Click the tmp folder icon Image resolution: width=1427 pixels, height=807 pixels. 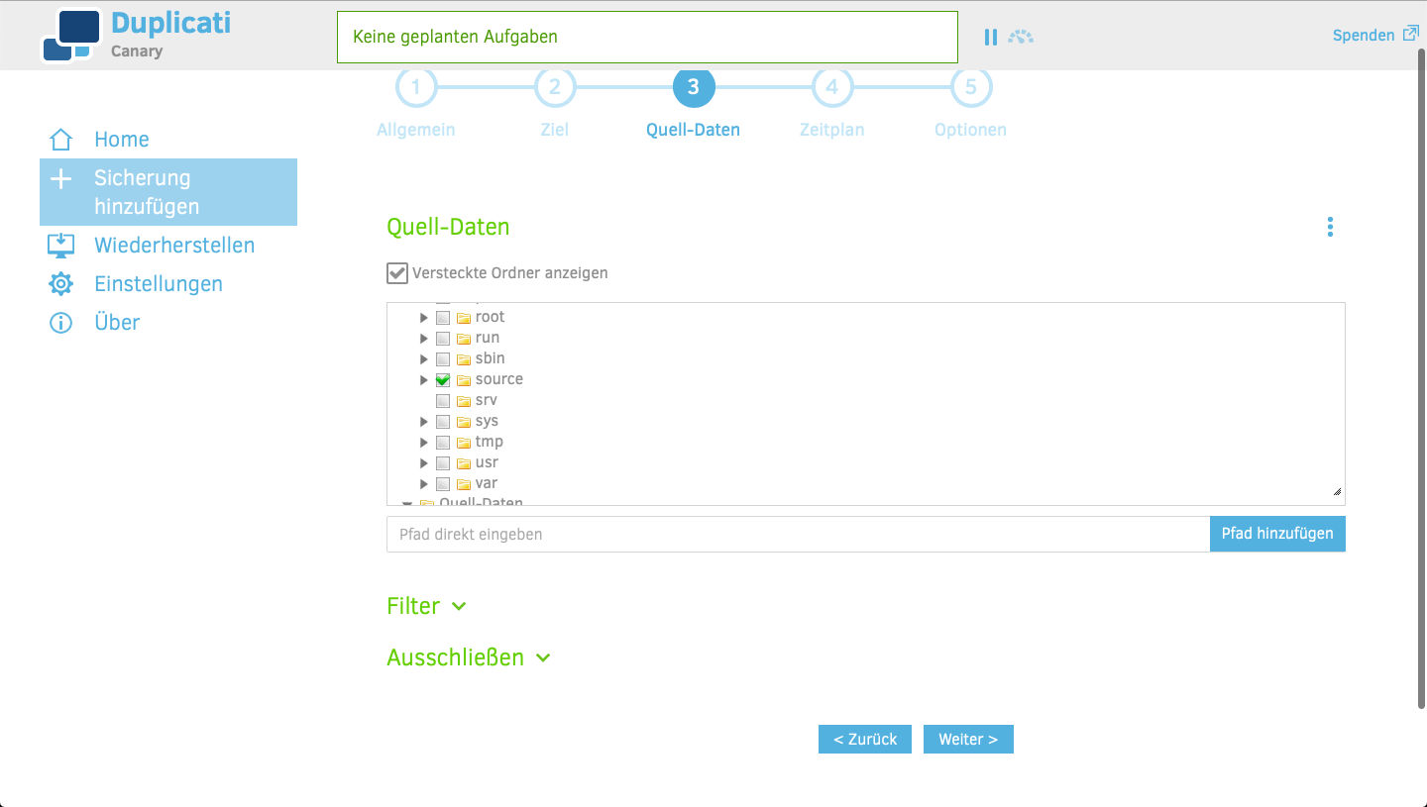[x=463, y=443]
